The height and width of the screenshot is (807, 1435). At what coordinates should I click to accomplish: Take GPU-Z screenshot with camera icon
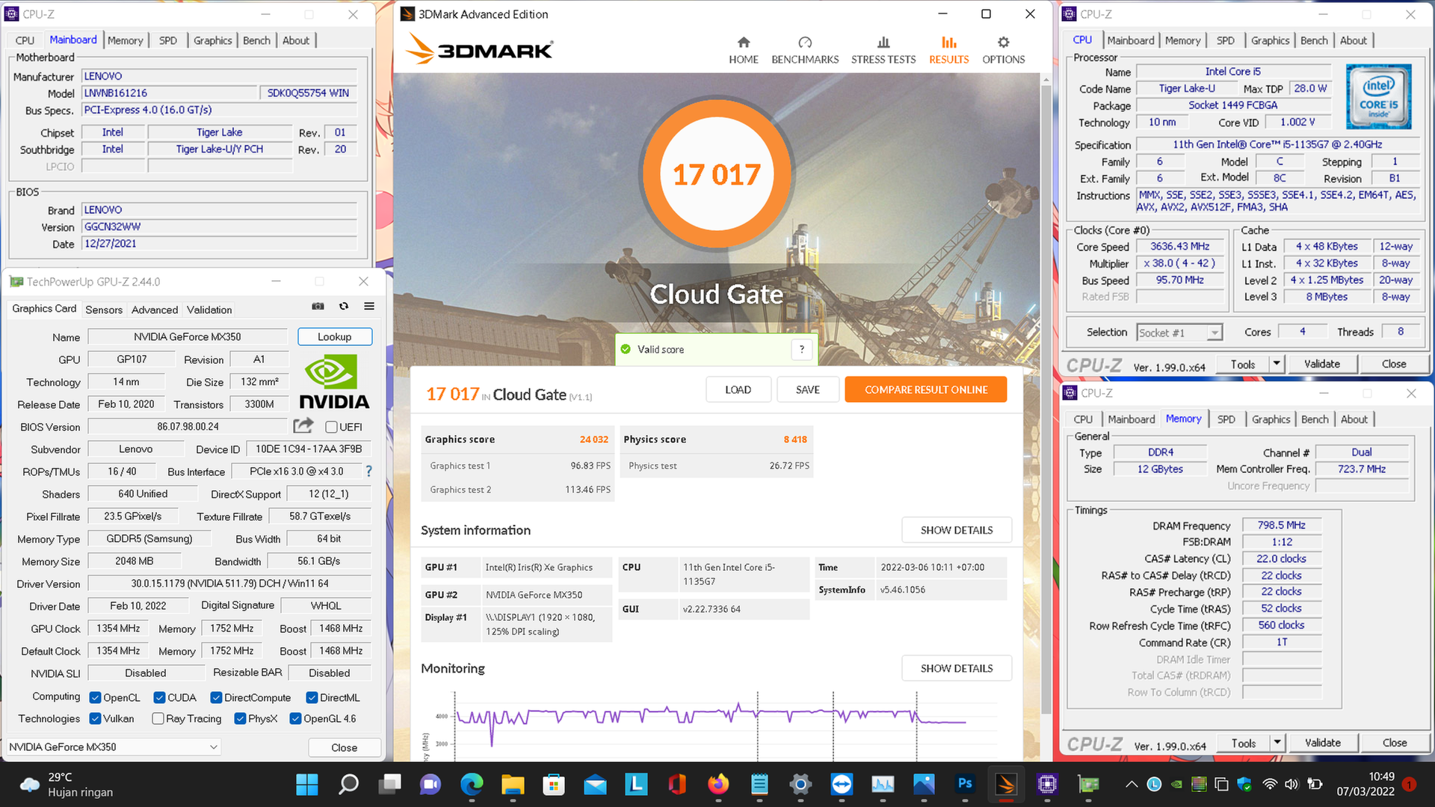(318, 306)
